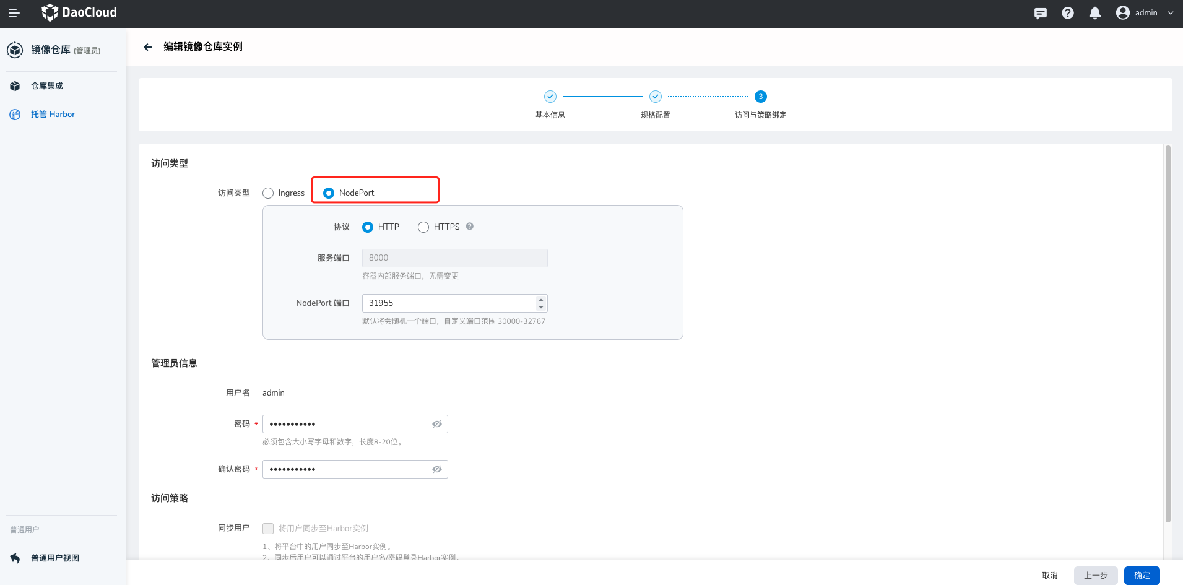The height and width of the screenshot is (585, 1183).
Task: Click the 确定 button
Action: [x=1141, y=575]
